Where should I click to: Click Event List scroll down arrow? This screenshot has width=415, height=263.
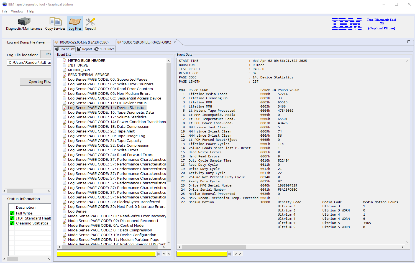tap(169, 242)
